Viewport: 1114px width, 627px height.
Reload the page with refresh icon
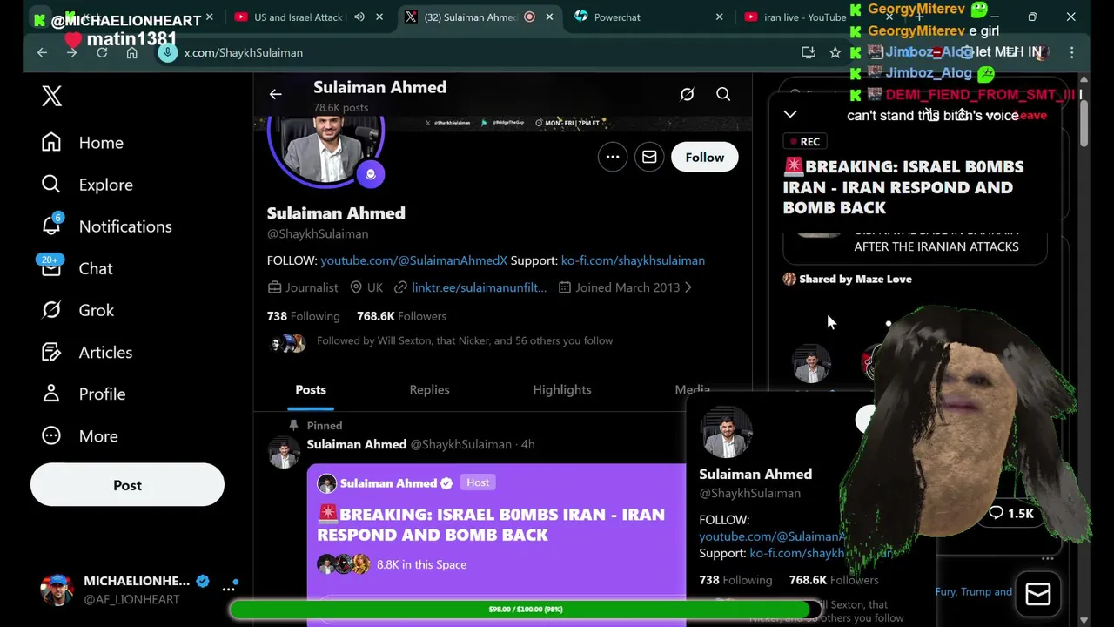102,52
